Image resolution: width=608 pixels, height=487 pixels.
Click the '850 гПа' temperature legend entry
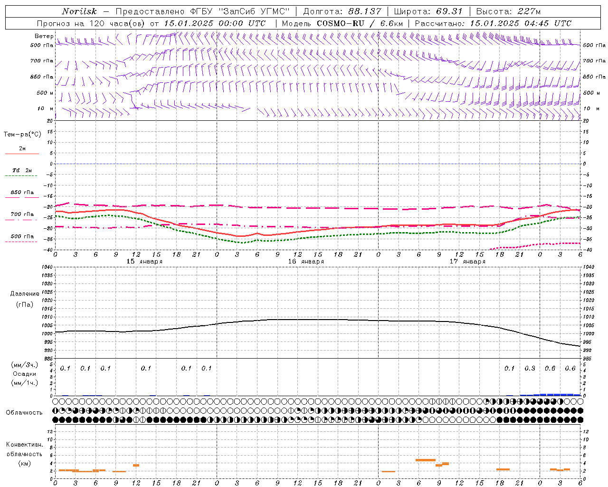[22, 193]
